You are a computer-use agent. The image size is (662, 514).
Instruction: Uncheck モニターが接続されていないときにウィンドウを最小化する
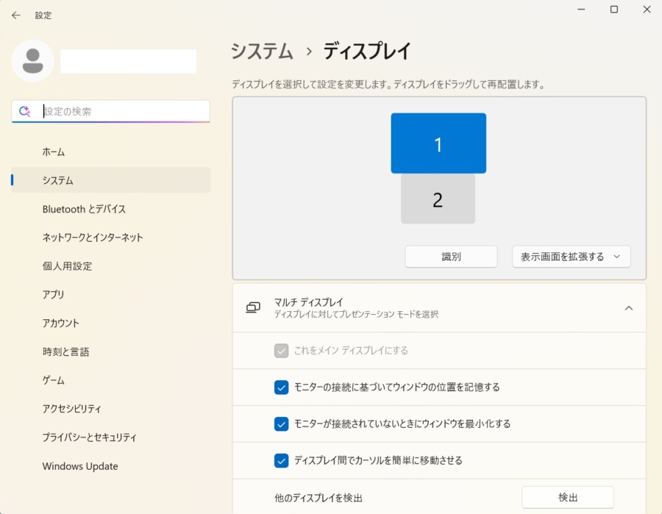pos(281,424)
